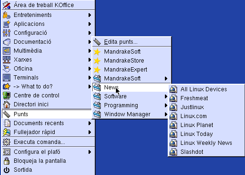Click the MandrakeStore star icon

(97, 61)
